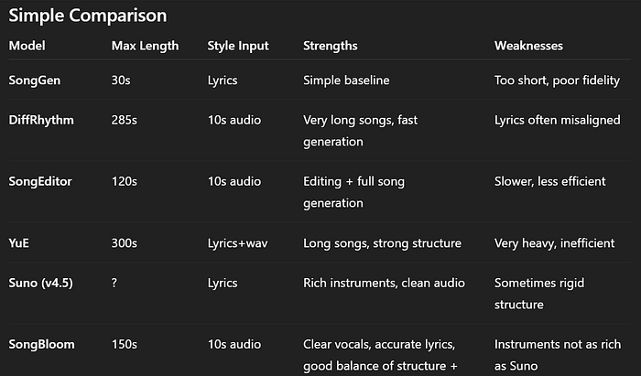Viewport: 641px width, 376px height.
Task: Select the Lyrics+wav style input cell
Action: pyautogui.click(x=237, y=243)
